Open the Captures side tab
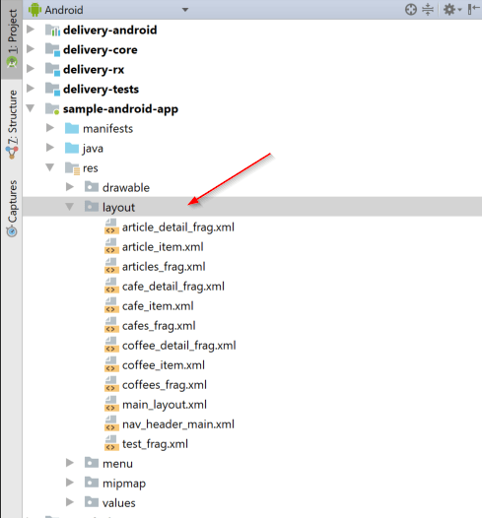 tap(12, 209)
